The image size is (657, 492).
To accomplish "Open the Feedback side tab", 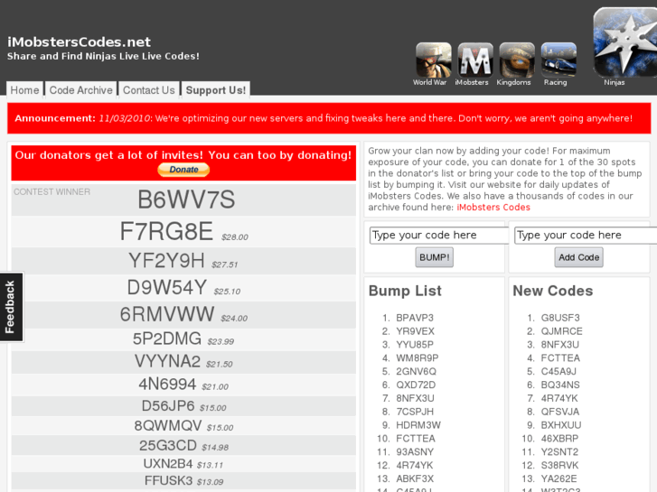I will click(x=11, y=307).
